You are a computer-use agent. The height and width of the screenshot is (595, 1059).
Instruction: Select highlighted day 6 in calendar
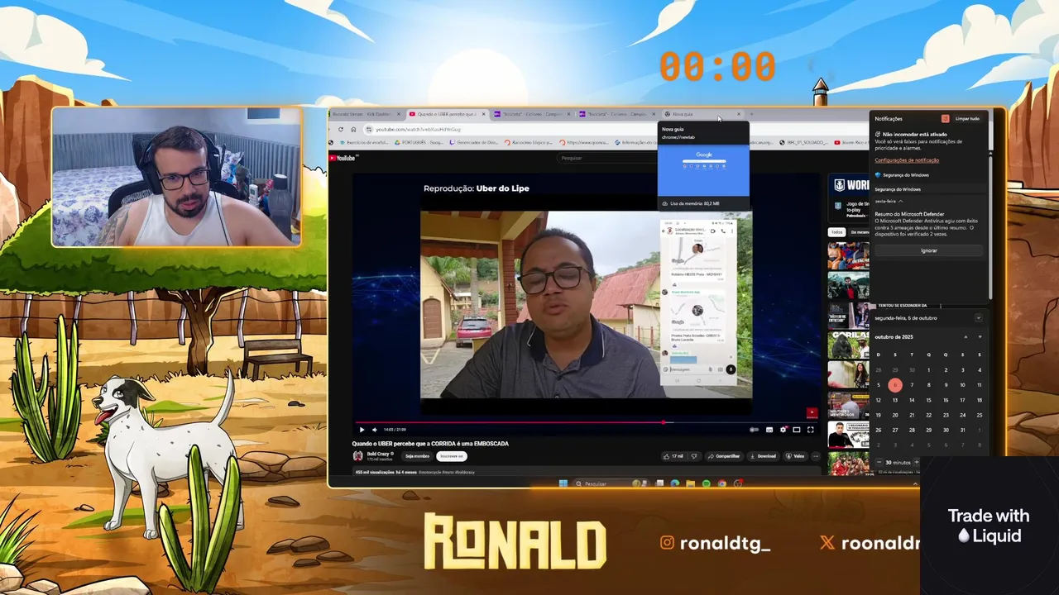tap(895, 385)
